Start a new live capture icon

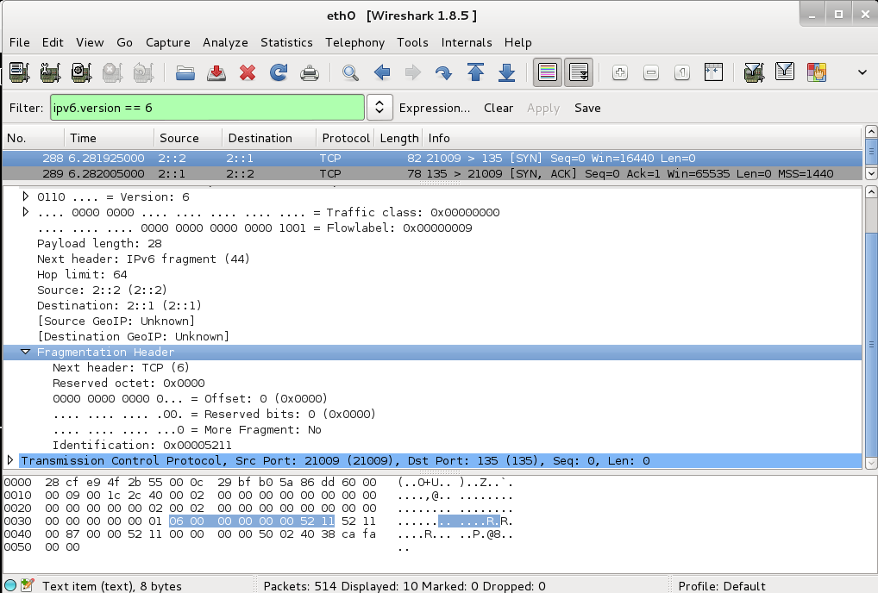pos(82,72)
